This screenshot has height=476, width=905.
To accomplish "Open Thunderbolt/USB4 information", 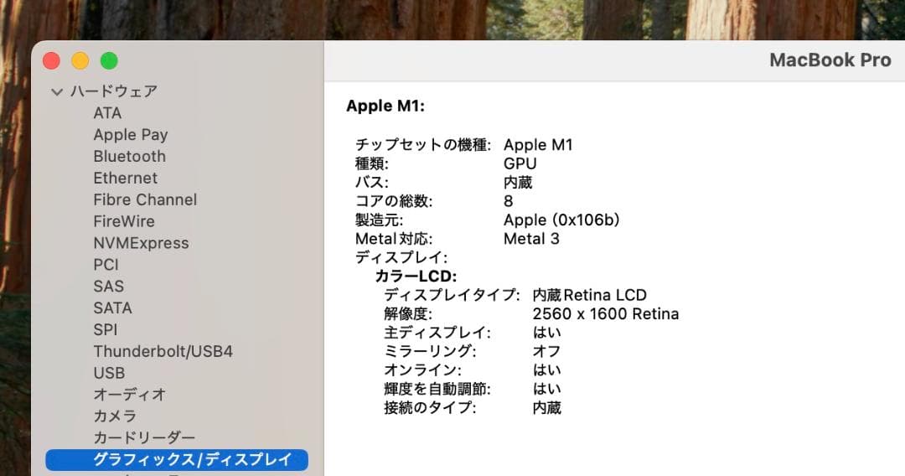I will (x=163, y=351).
